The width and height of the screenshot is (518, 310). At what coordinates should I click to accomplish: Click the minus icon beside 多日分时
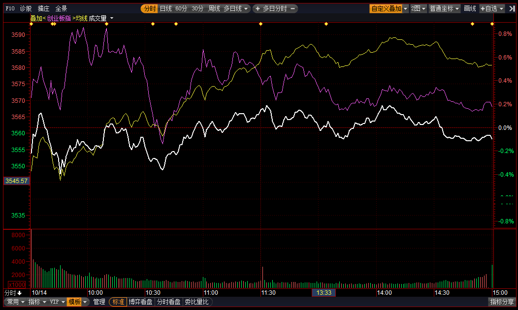click(292, 8)
